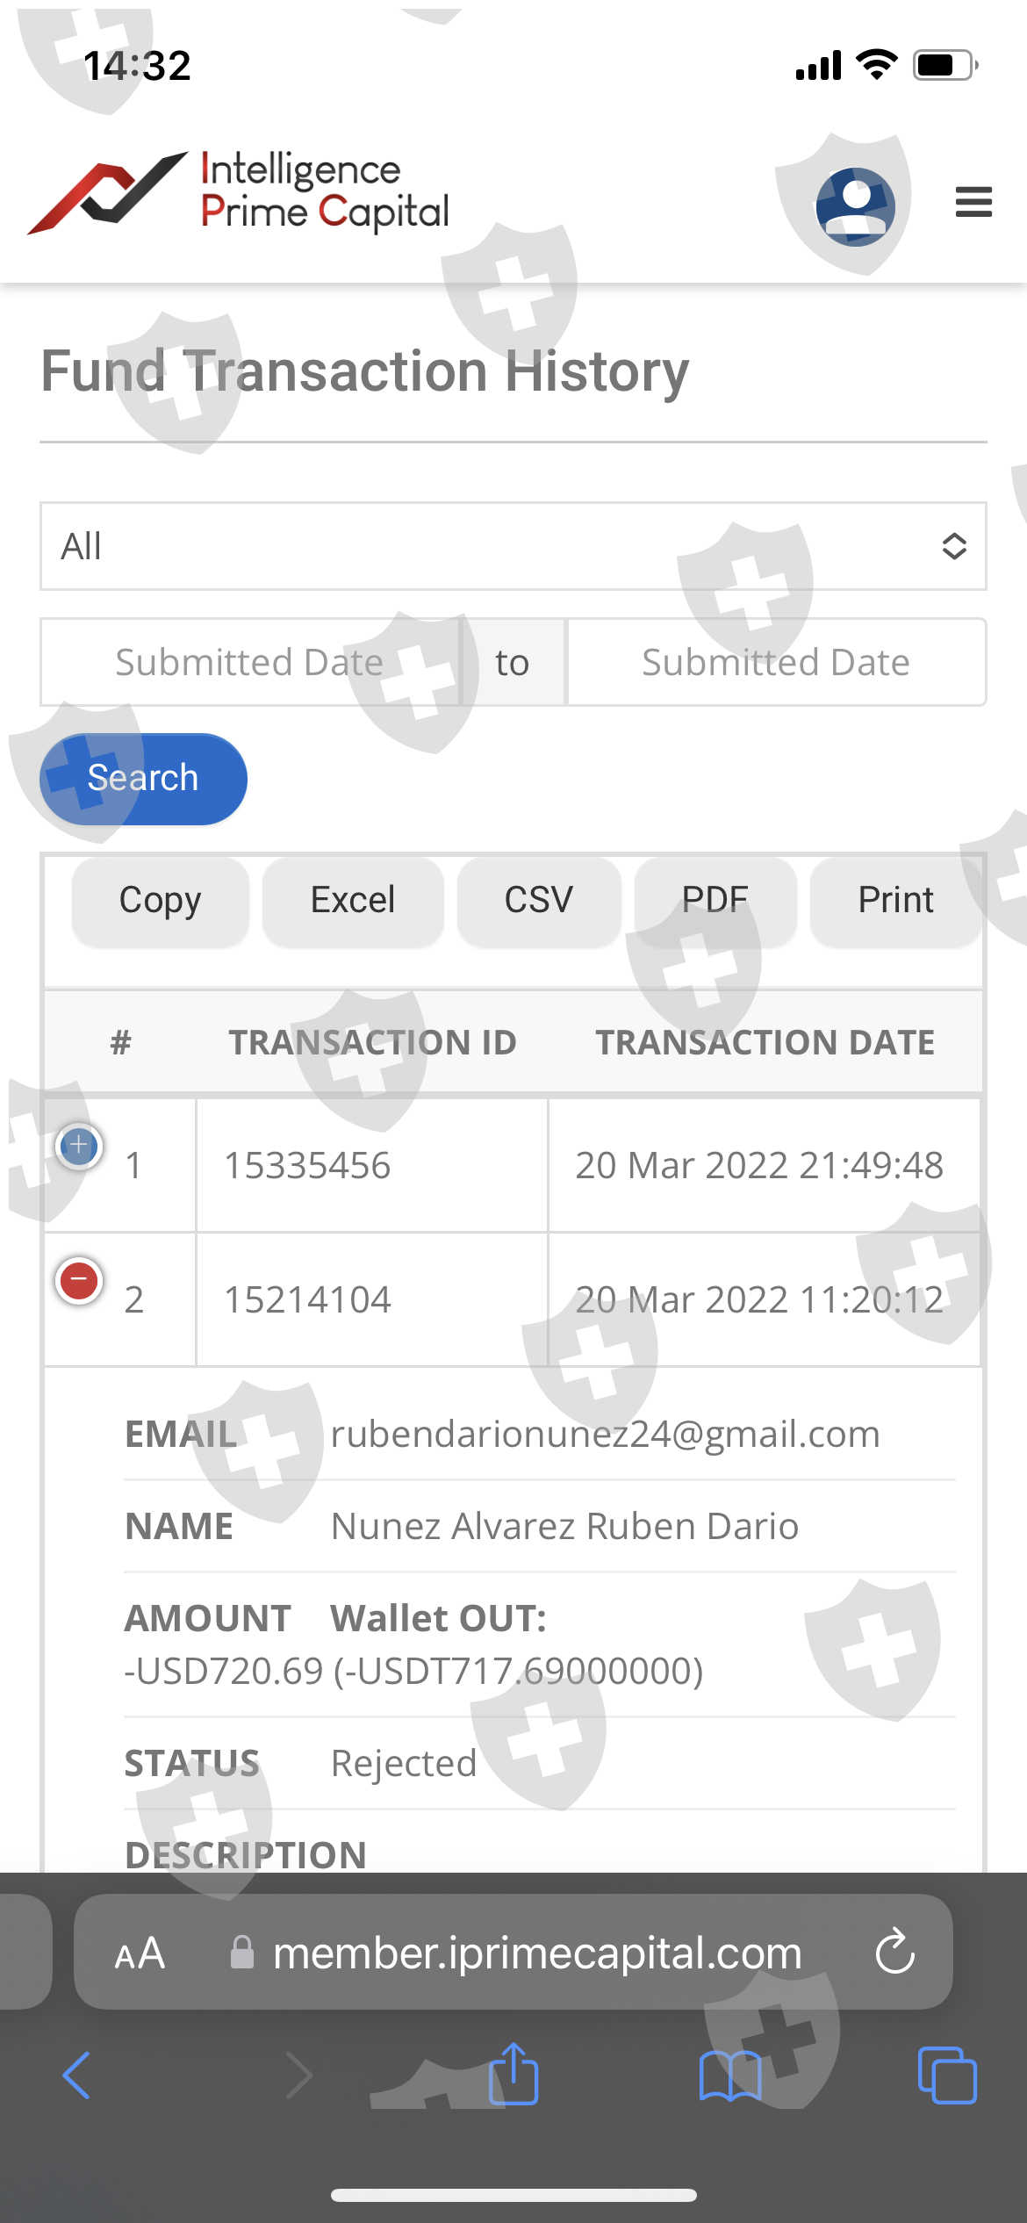The image size is (1027, 2223).
Task: Open Safari bookmarks
Action: pyautogui.click(x=730, y=2076)
